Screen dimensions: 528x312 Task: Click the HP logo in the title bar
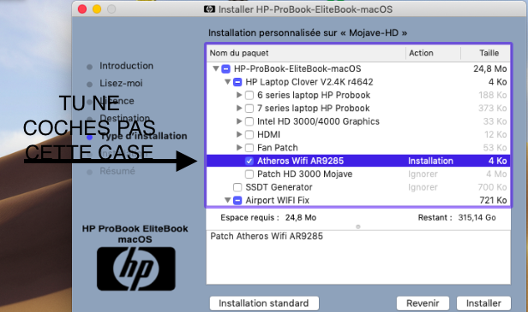point(209,9)
